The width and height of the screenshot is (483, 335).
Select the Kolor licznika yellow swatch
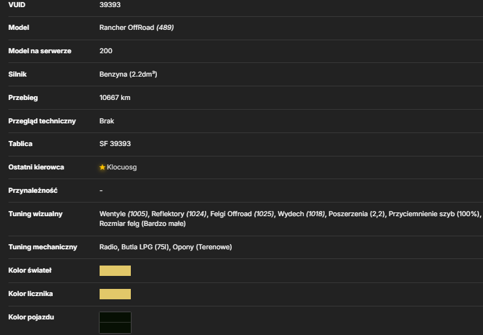[x=115, y=294]
